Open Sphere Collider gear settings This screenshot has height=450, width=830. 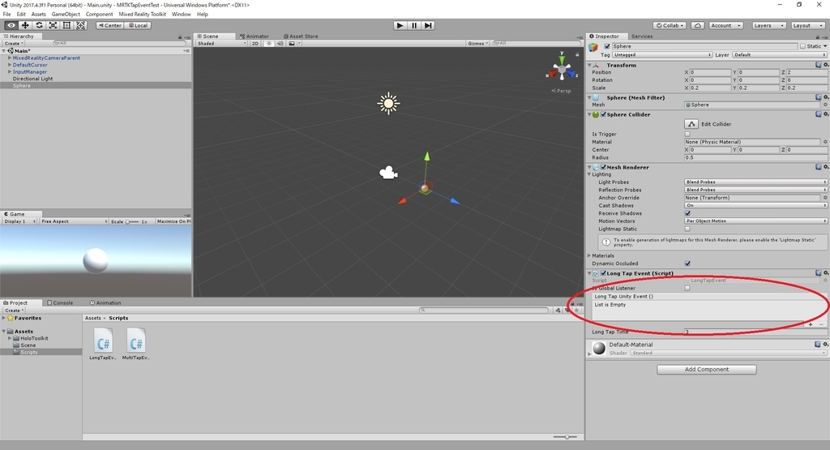pyautogui.click(x=826, y=114)
